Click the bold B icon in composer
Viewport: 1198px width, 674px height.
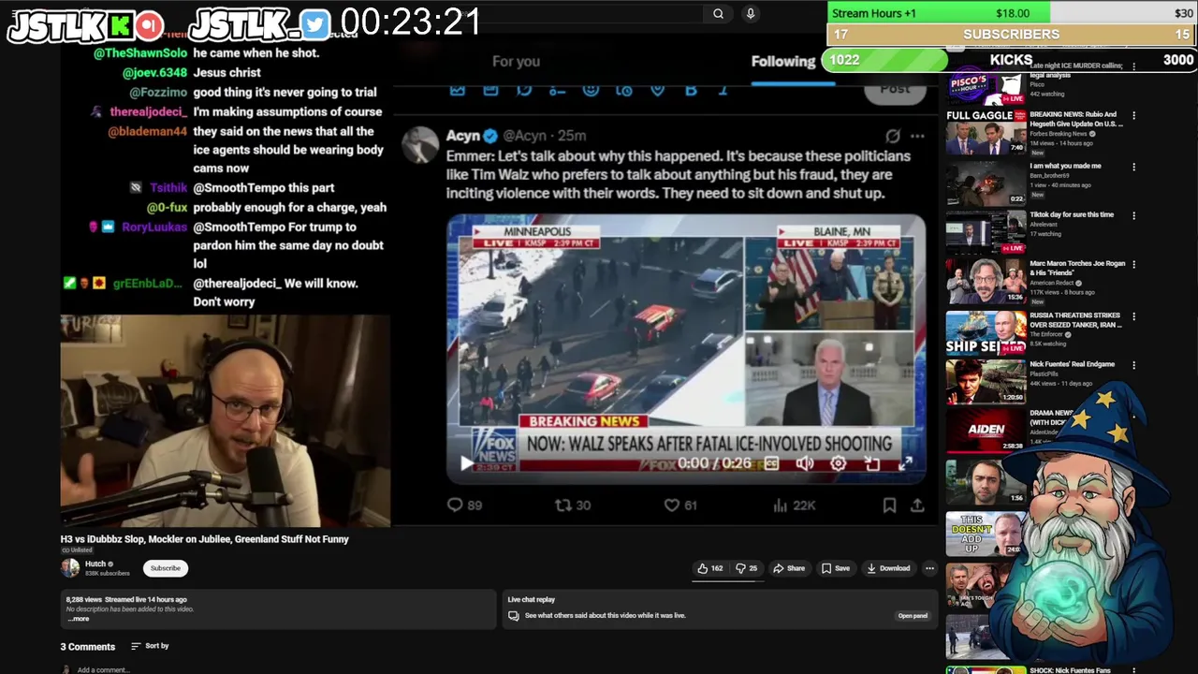[x=691, y=90]
